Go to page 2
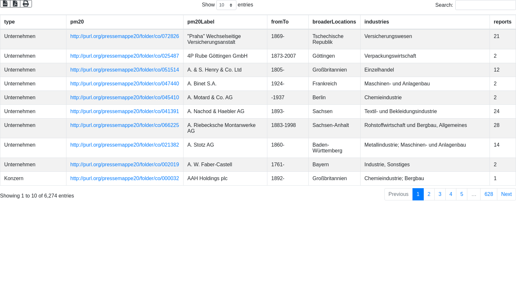Screen dimensions: 516x290 coord(429,194)
